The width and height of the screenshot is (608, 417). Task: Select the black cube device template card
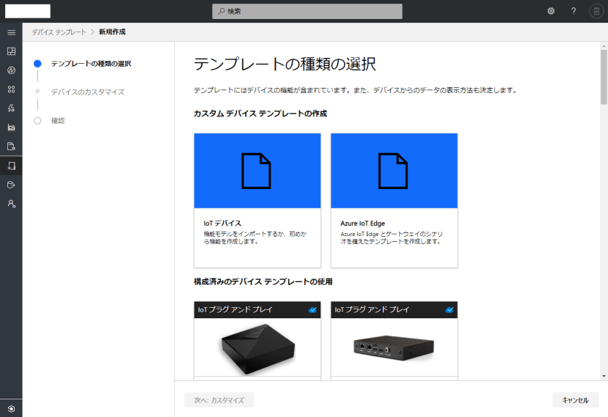coord(257,340)
